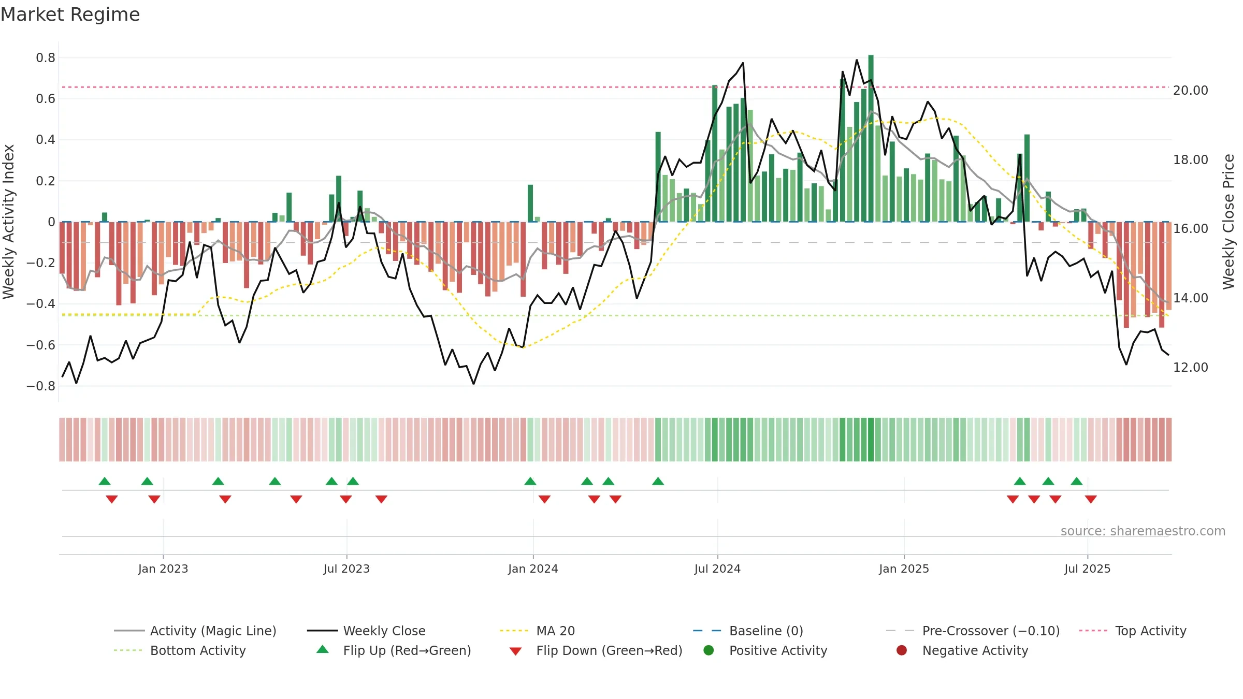Screen dimensions: 1243x699
Task: Click the 0.8 activity axis label
Action: [x=46, y=58]
